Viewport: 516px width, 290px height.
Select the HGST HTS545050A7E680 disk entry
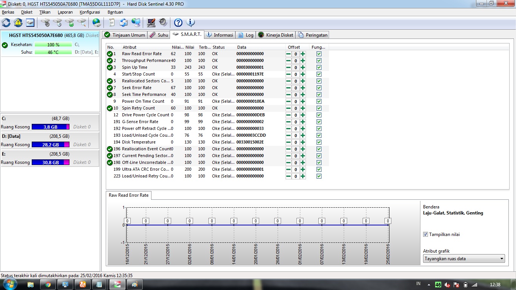point(50,44)
